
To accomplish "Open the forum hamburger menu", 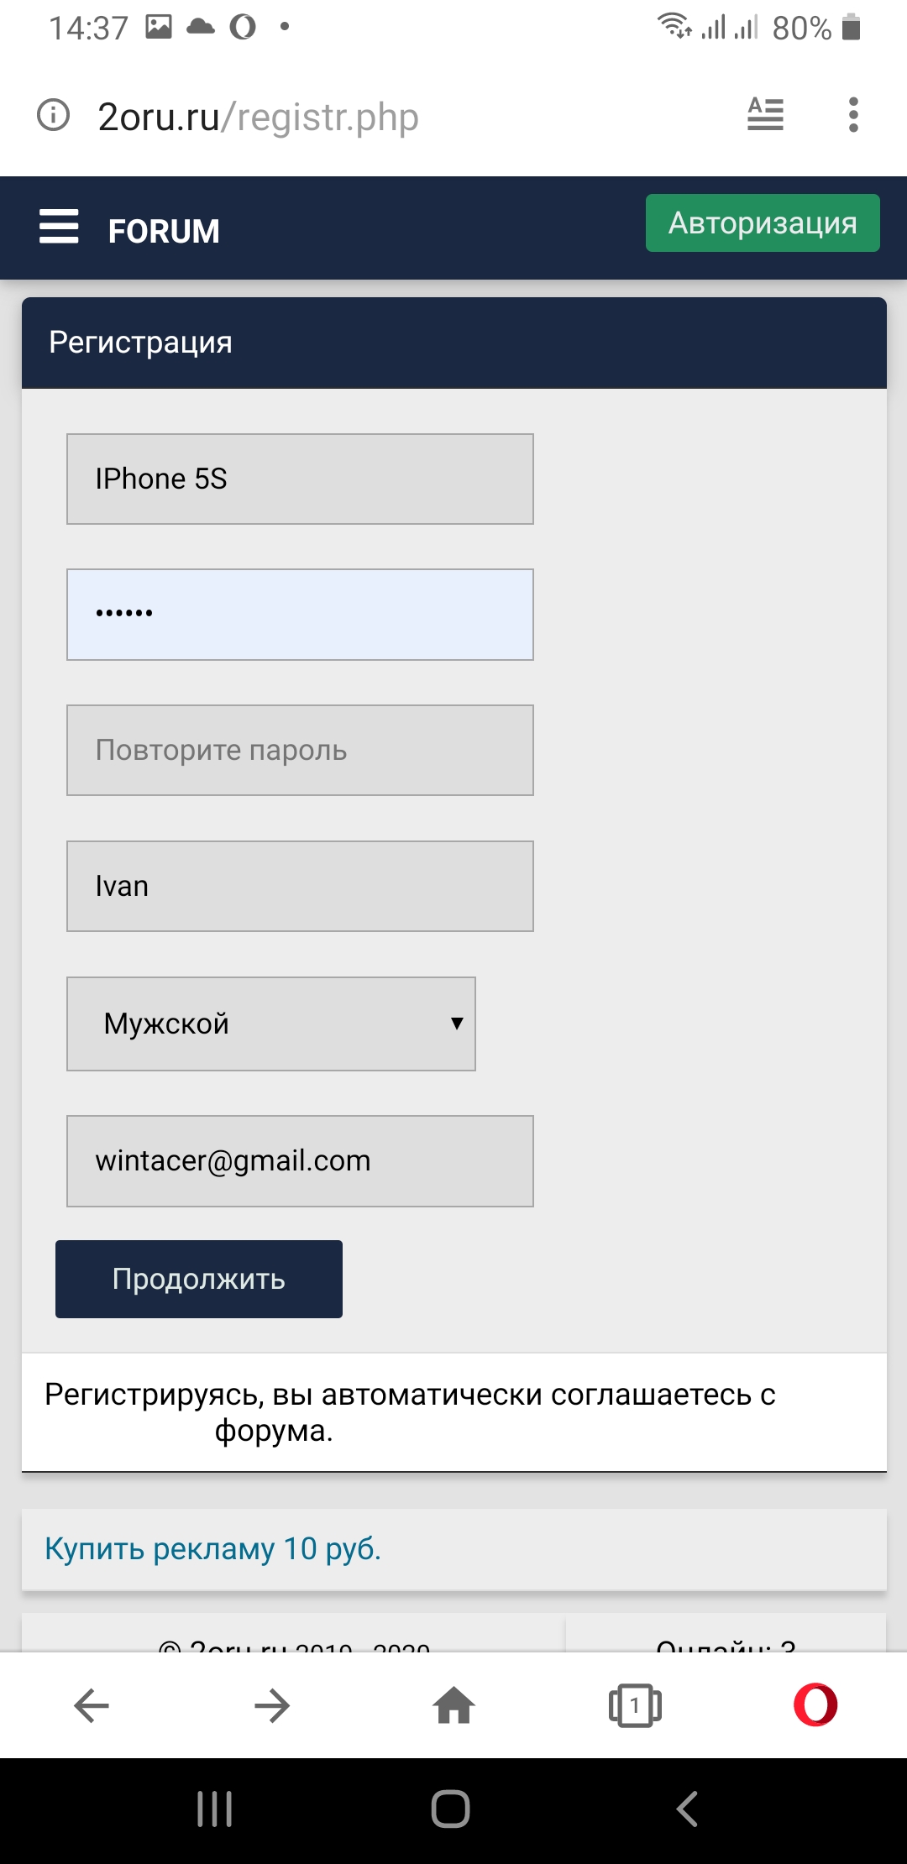I will (x=59, y=227).
